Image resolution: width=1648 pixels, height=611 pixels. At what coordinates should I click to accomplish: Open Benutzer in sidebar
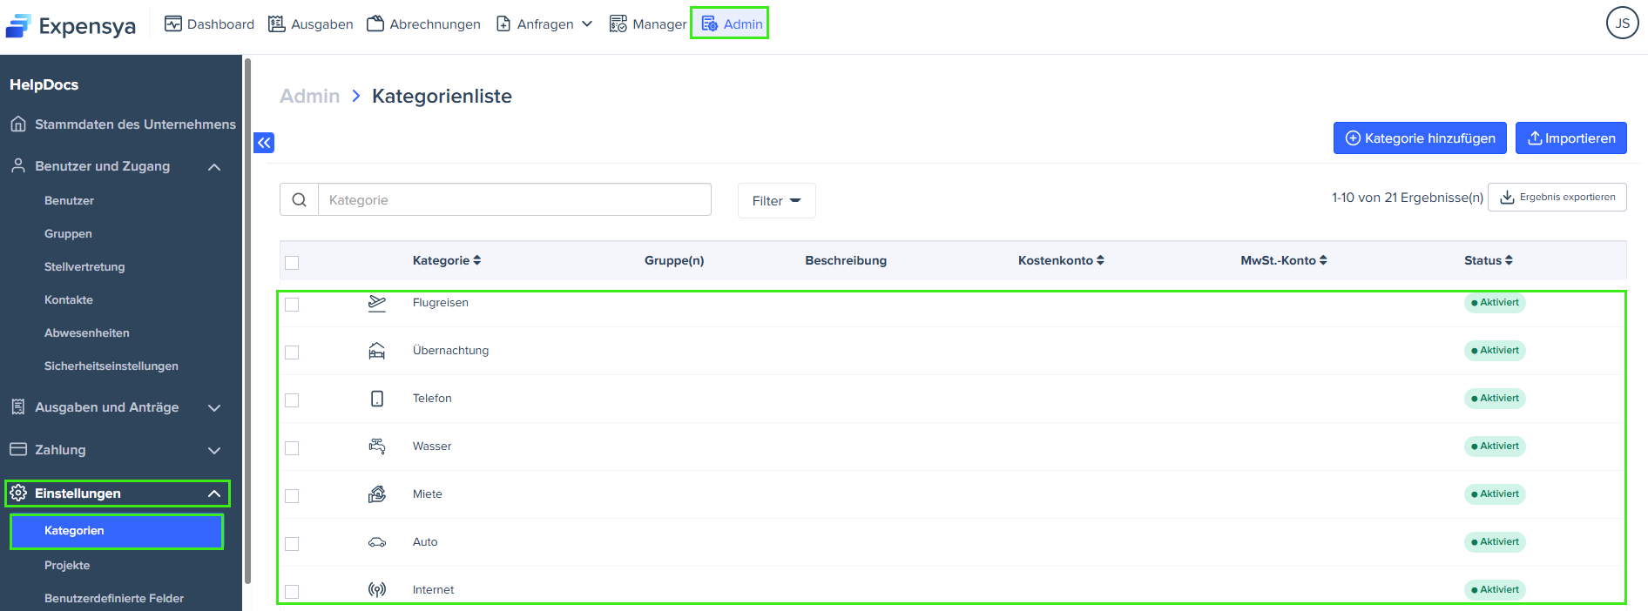69,200
